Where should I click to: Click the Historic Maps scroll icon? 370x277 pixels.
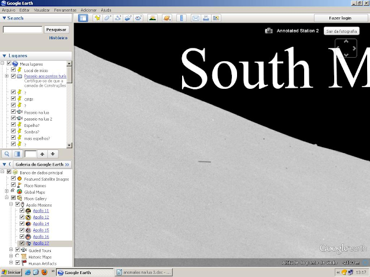click(24, 256)
